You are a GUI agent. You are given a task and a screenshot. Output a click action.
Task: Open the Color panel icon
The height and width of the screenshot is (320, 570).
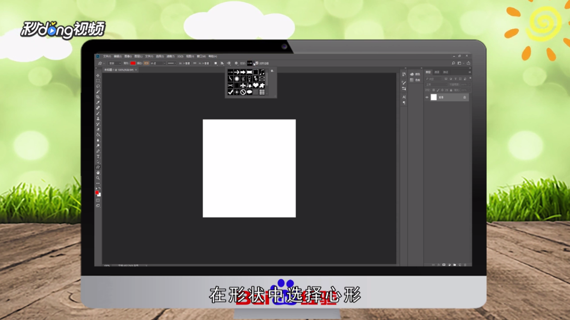click(412, 74)
